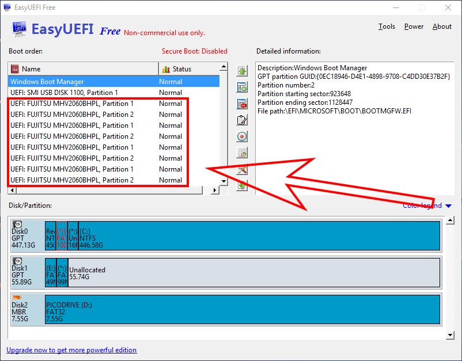Screen dimensions: 462x361
Task: Click the Disk2 USB drive icon
Action: click(17, 297)
